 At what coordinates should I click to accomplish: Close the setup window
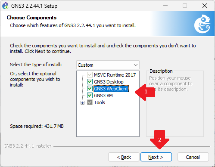[x=205, y=6]
